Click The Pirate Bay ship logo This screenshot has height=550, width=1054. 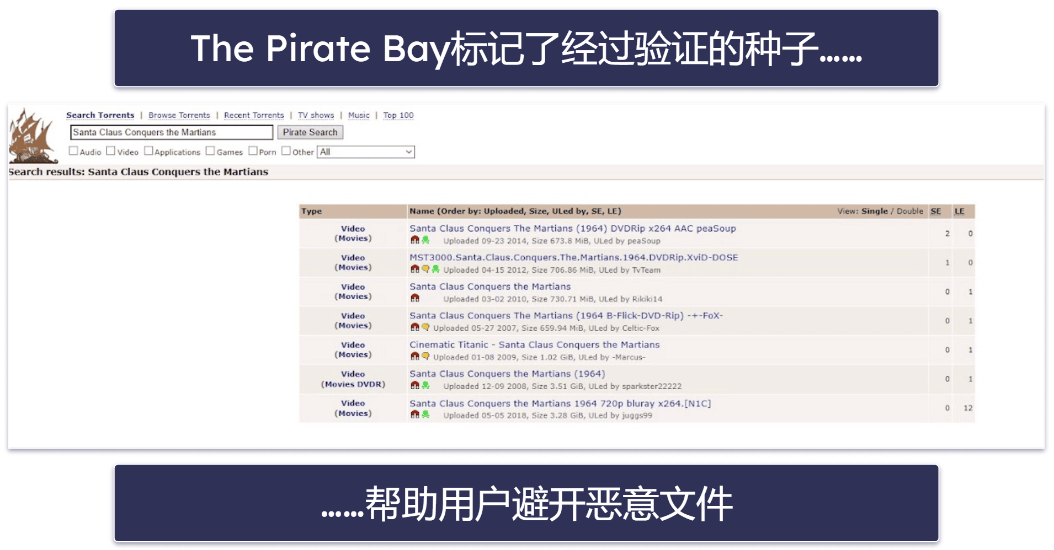pyautogui.click(x=33, y=136)
